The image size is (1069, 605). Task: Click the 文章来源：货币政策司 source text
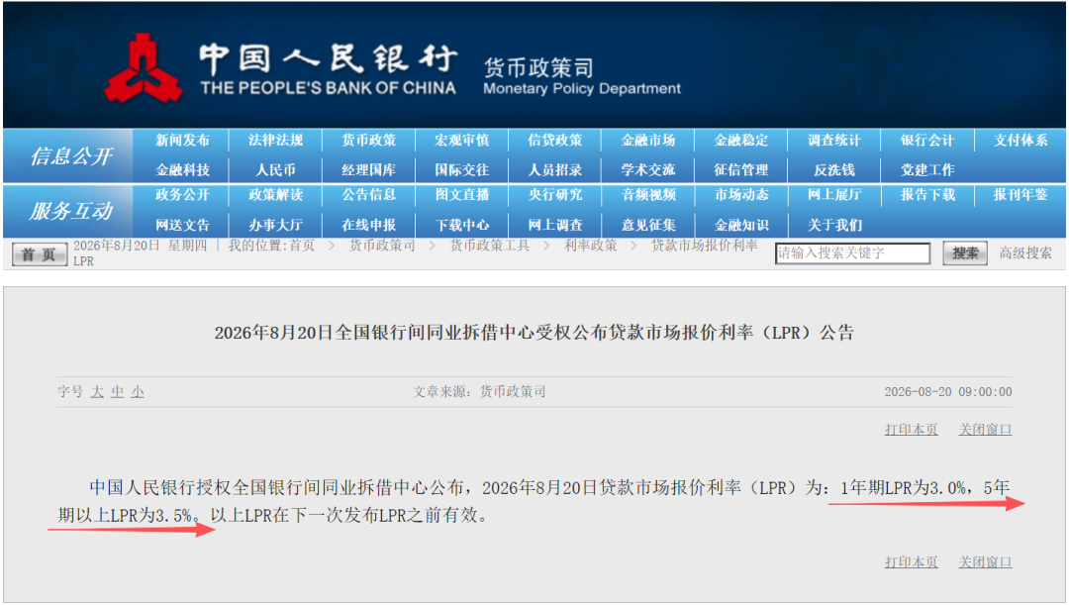(479, 392)
